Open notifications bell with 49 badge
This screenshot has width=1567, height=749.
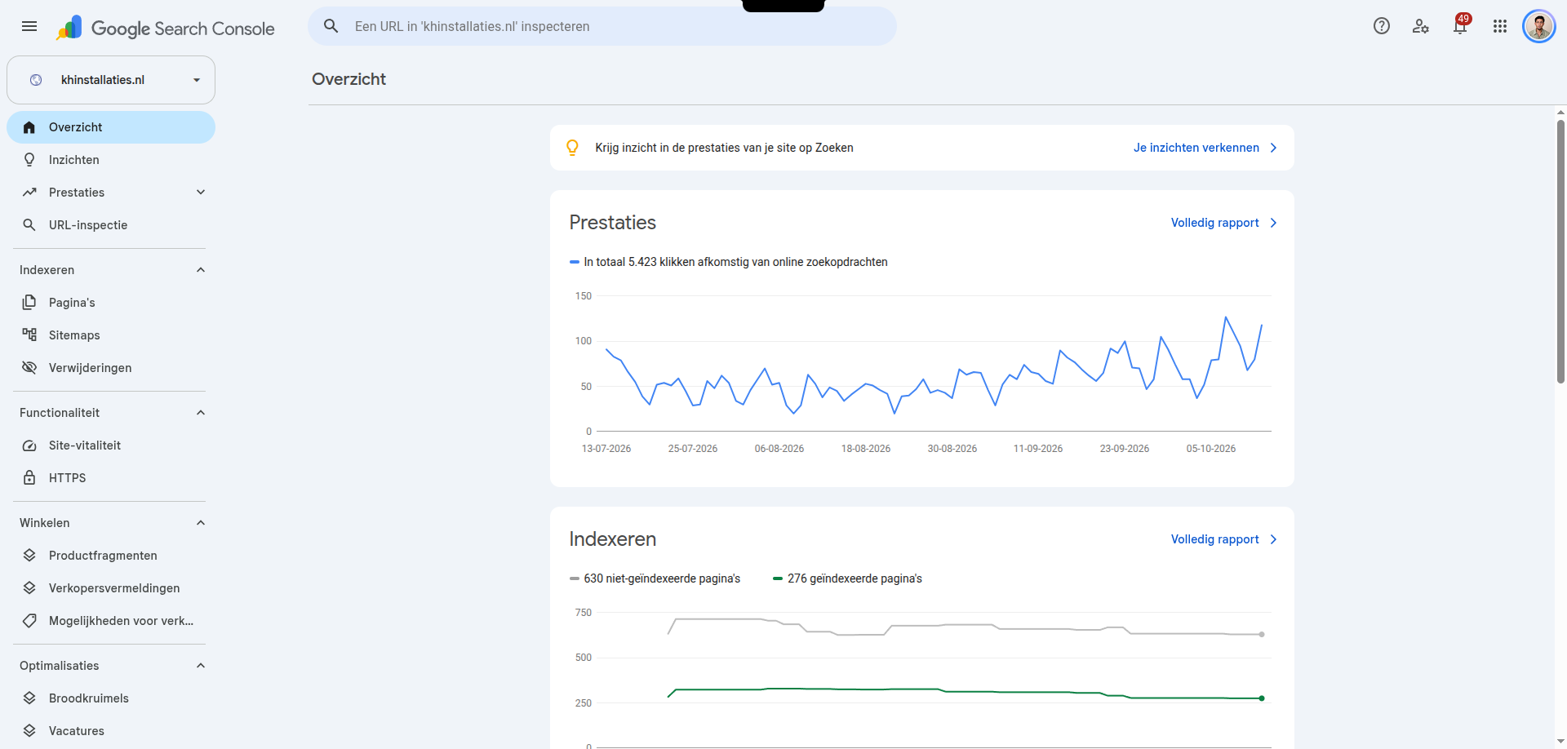click(x=1460, y=26)
